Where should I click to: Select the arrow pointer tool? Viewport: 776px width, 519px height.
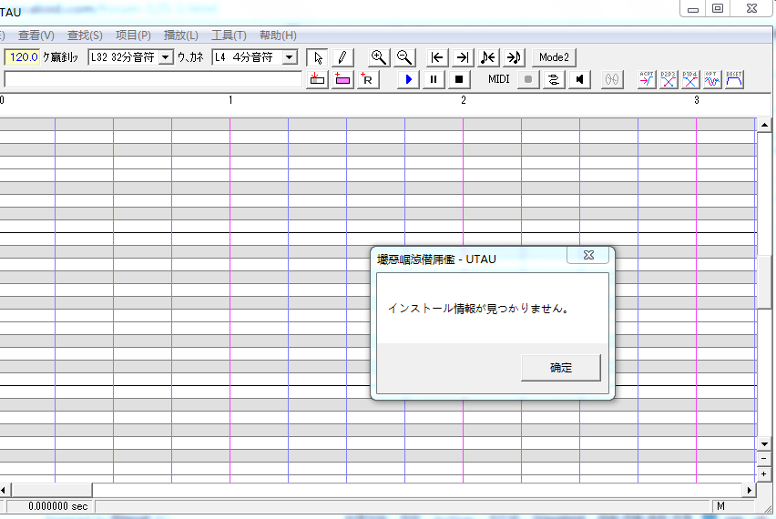[x=317, y=57]
